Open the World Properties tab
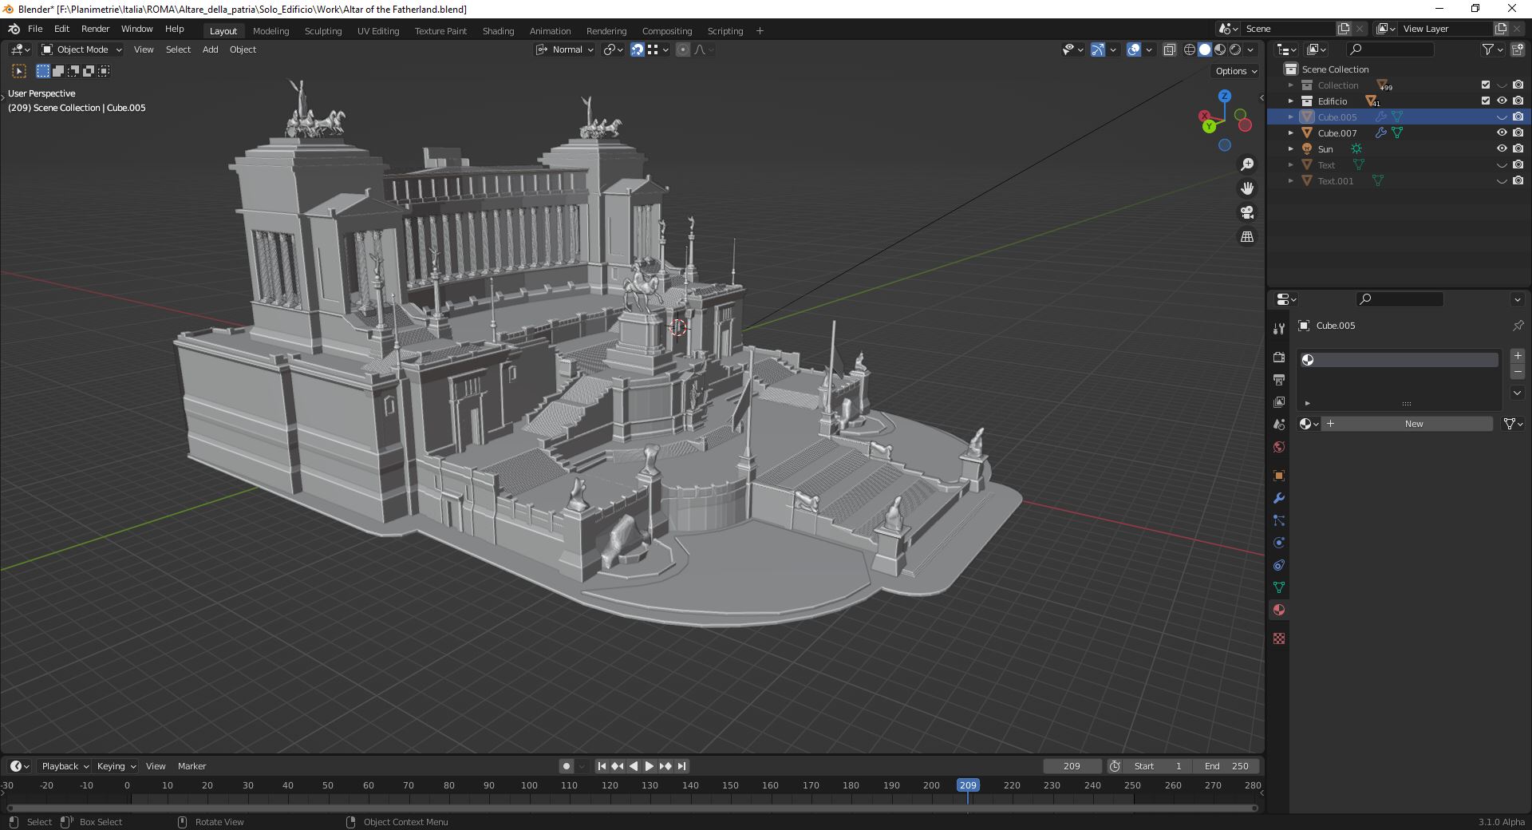Viewport: 1532px width, 830px height. (1278, 447)
